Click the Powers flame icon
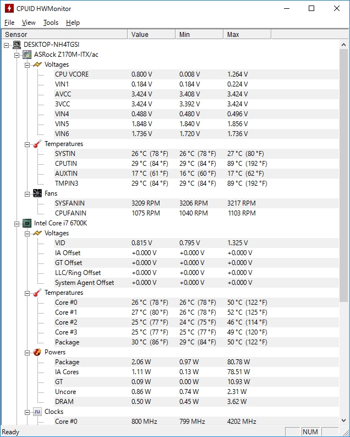The width and height of the screenshot is (350, 437). [x=37, y=352]
